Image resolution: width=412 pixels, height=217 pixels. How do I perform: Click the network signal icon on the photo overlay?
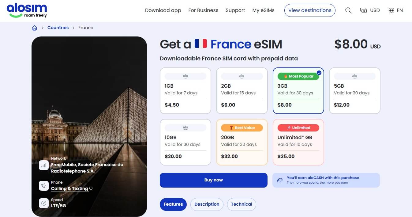[43, 165]
